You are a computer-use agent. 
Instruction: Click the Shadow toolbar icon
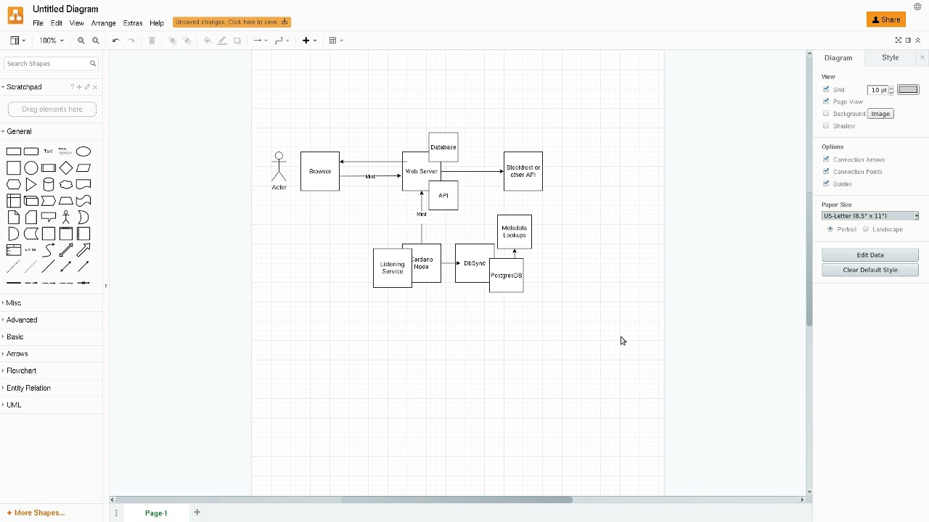pyautogui.click(x=237, y=41)
